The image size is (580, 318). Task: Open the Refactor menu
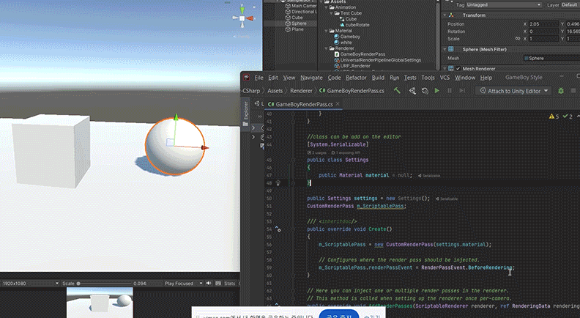pyautogui.click(x=357, y=77)
